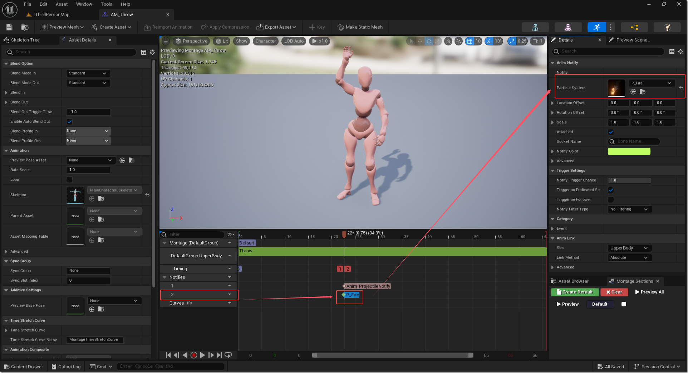Click the Make Static Mesh button
688x373 pixels.
click(360, 27)
